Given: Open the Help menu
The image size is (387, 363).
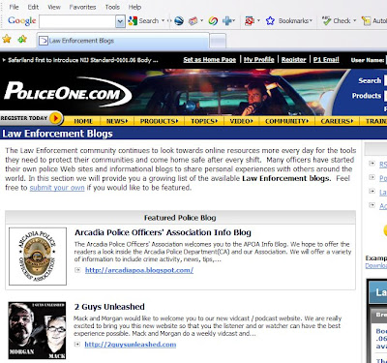Looking at the screenshot, I should click(x=134, y=7).
